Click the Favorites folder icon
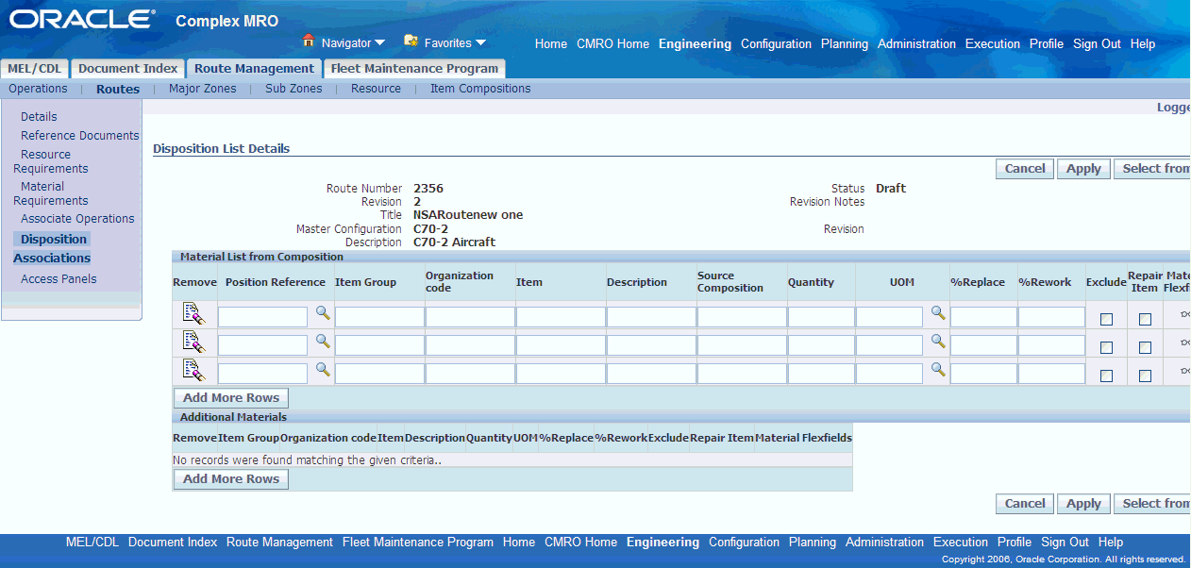The width and height of the screenshot is (1191, 568). [411, 42]
